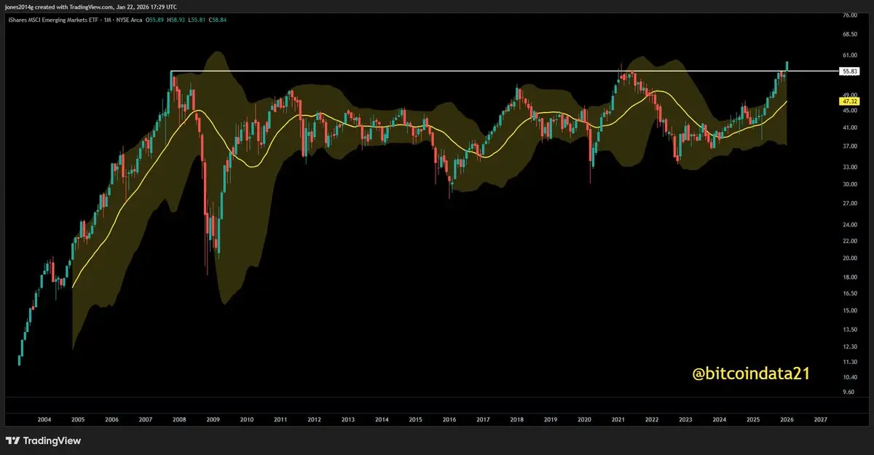The height and width of the screenshot is (455, 874).
Task: Click the 2023 label on time axis
Action: tap(685, 420)
